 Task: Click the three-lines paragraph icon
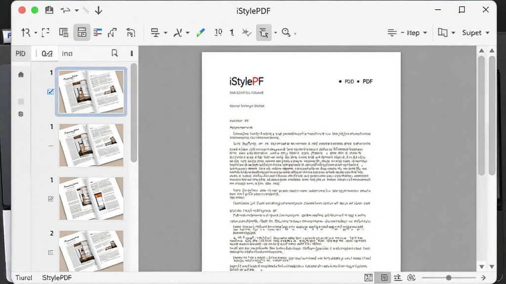pyautogui.click(x=392, y=33)
